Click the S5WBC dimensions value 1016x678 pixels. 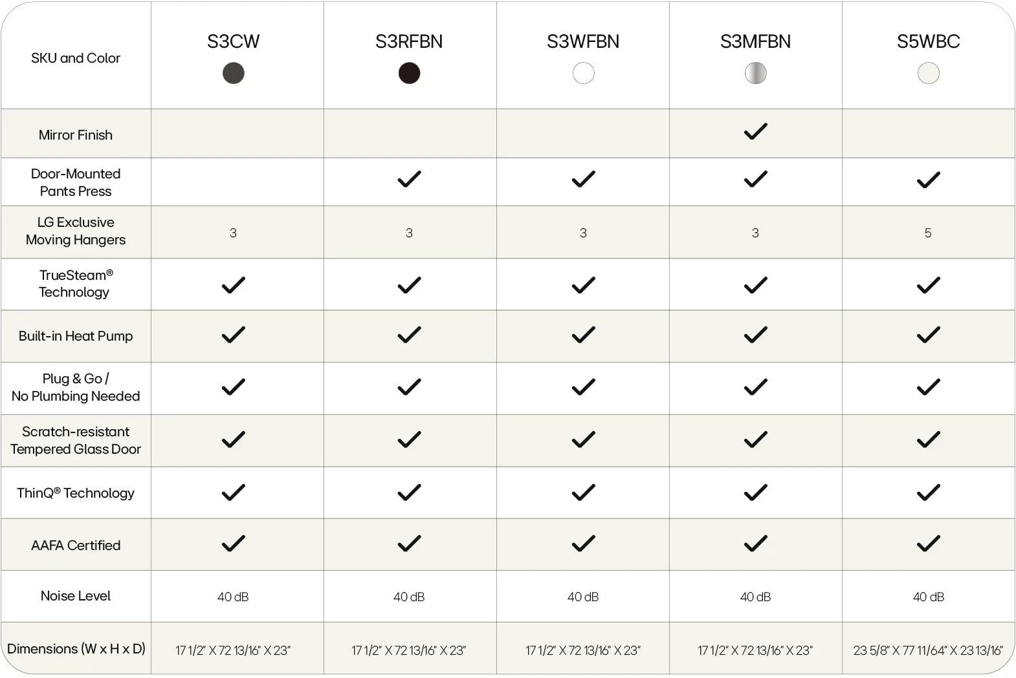pos(928,650)
